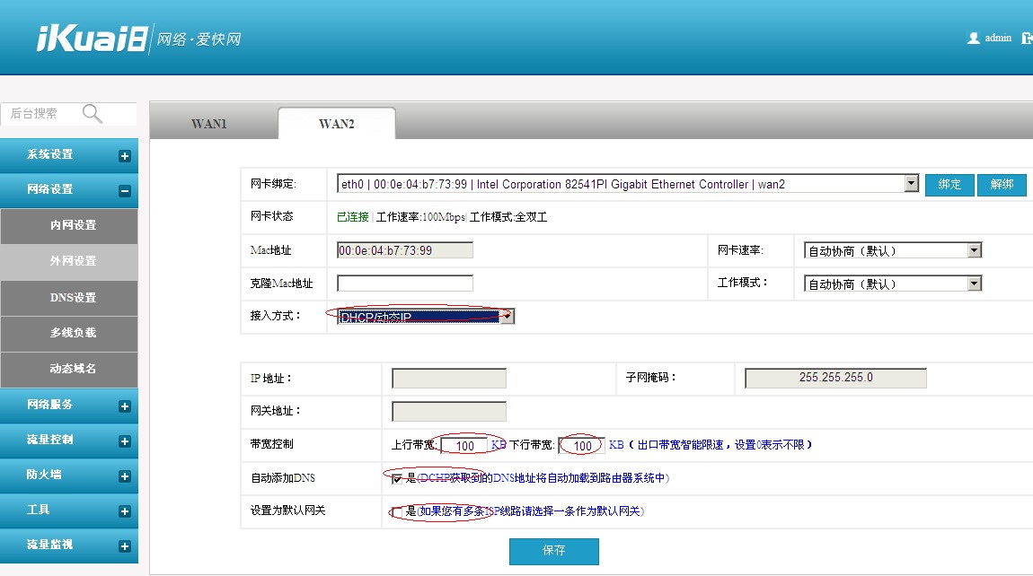
Task: Click the search magnifier icon in sidebar
Action: (91, 114)
